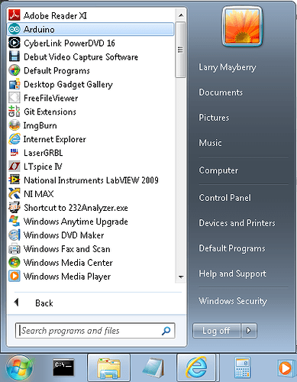
Task: Click the Internet Explorer icon in programs list
Action: click(x=15, y=139)
